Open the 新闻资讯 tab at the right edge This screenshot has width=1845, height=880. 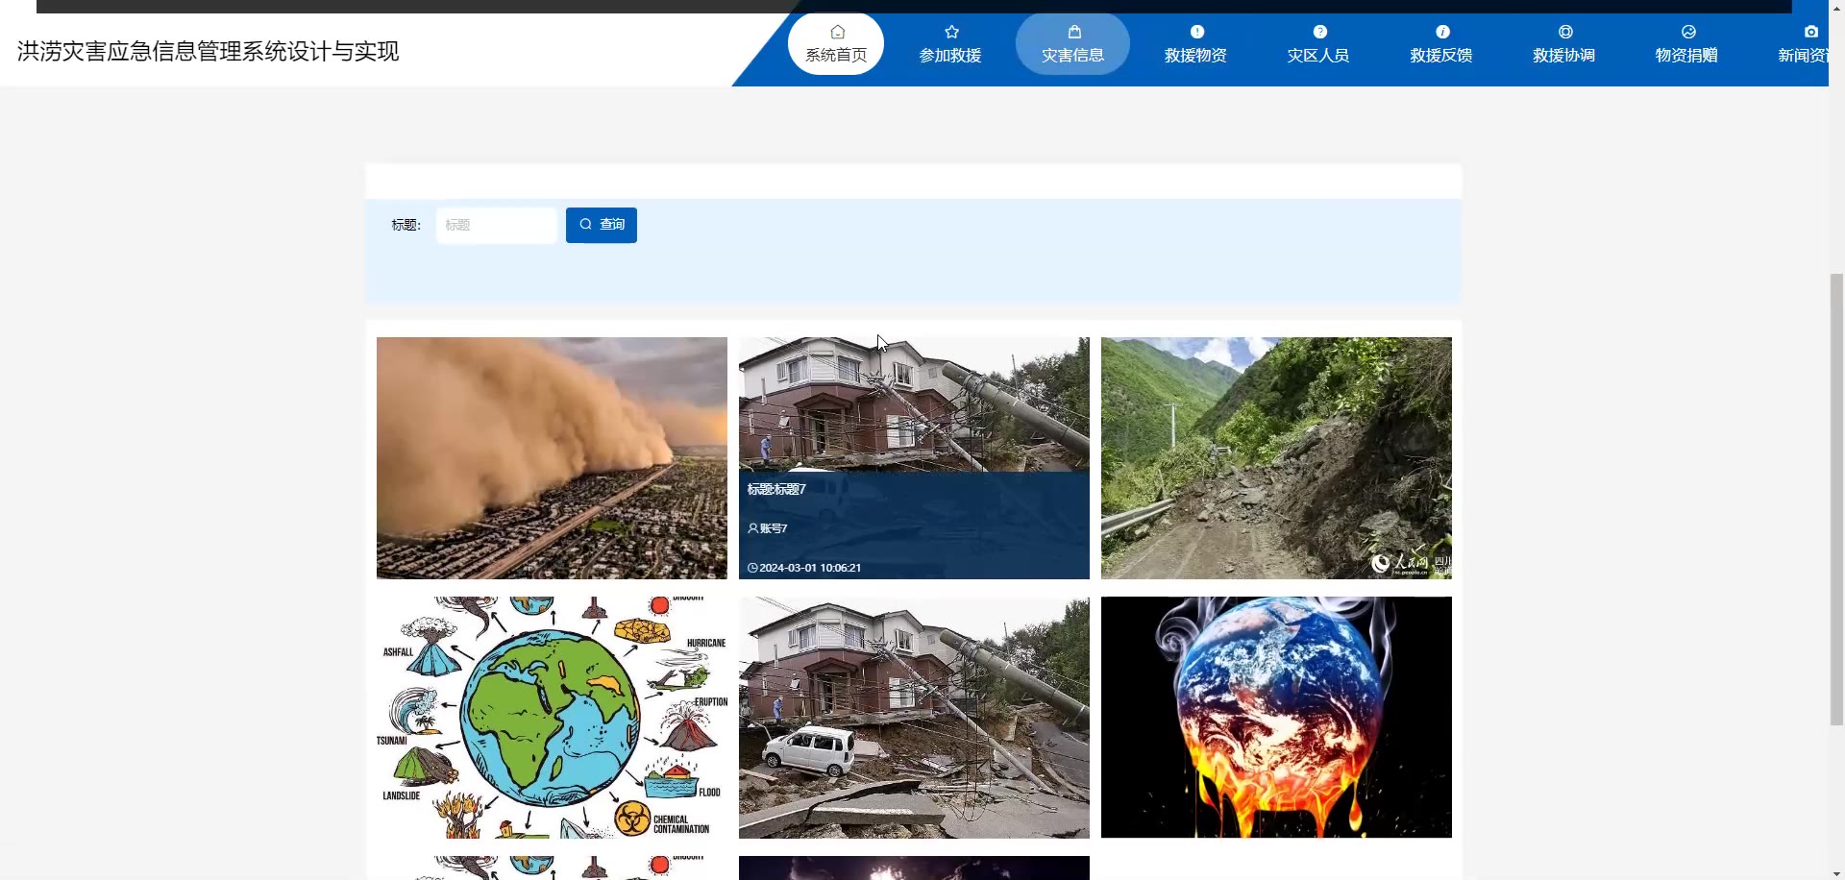(x=1803, y=44)
